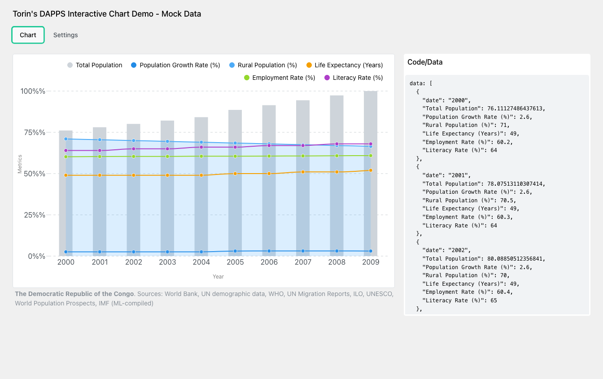Select Literacy Rate point for 2001
Screen dimensions: 603x379
pos(100,151)
